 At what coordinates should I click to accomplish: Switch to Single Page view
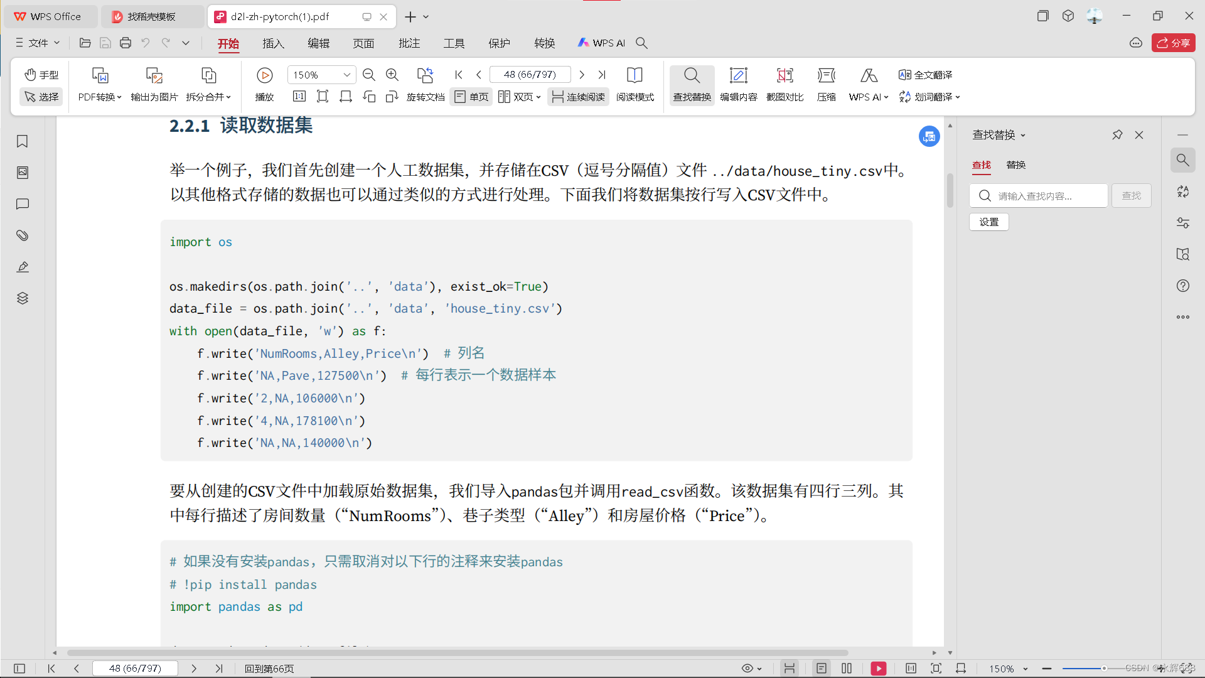[471, 97]
